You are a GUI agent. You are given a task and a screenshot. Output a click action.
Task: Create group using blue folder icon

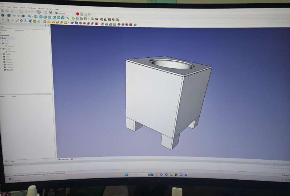[78, 19]
